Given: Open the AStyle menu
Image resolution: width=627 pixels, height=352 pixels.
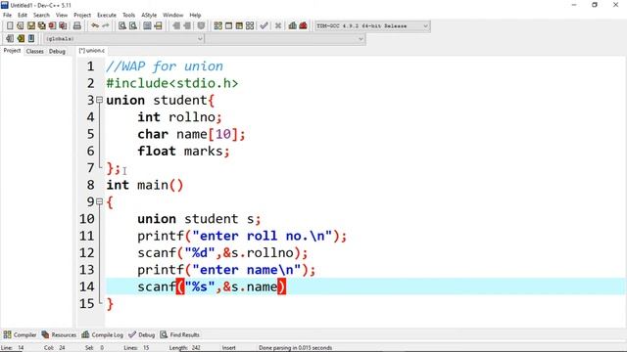Looking at the screenshot, I should tap(149, 16).
